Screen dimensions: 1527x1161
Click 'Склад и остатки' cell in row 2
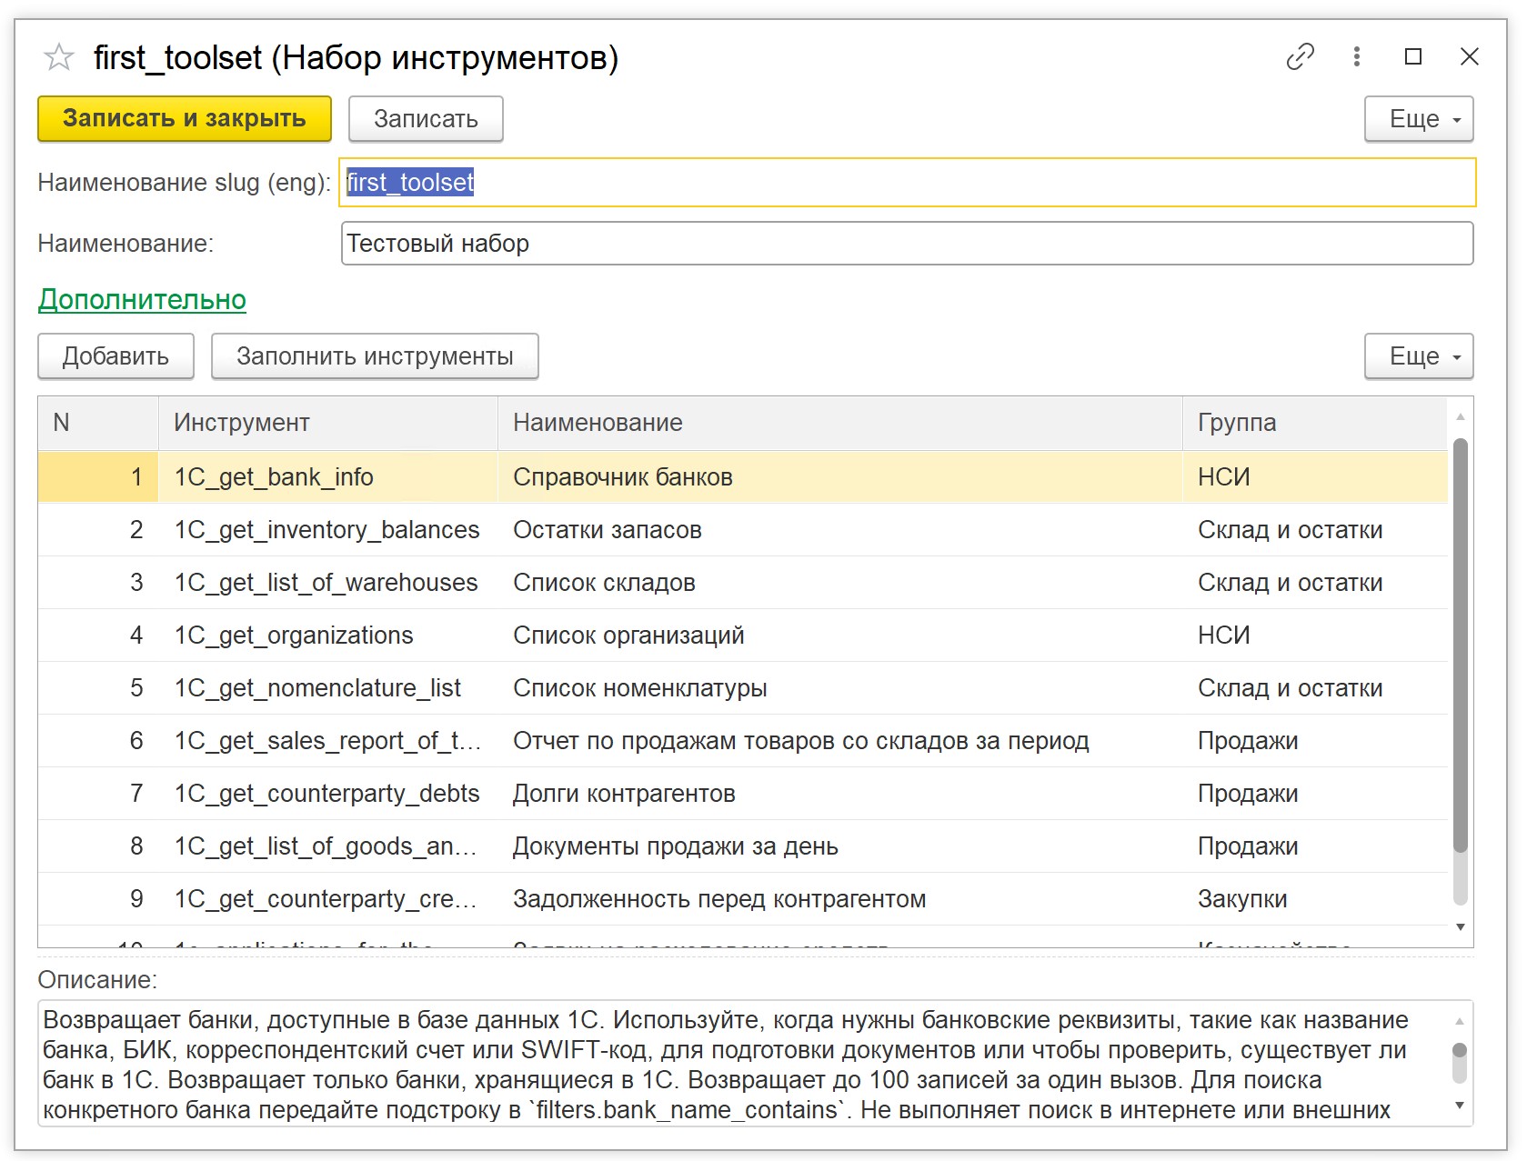[1315, 530]
